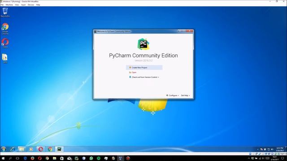This screenshot has height=161, width=287.
Task: Open the host notification center
Action: coord(283,158)
